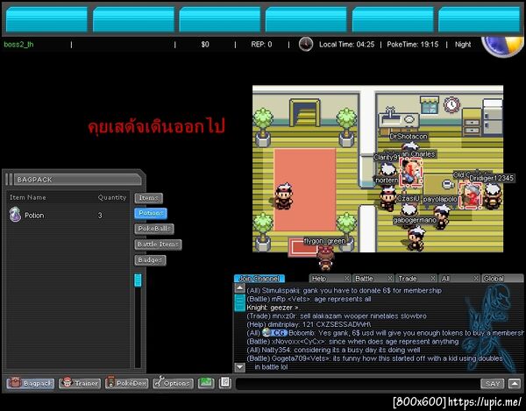Click the gabogermano name label

click(415, 220)
